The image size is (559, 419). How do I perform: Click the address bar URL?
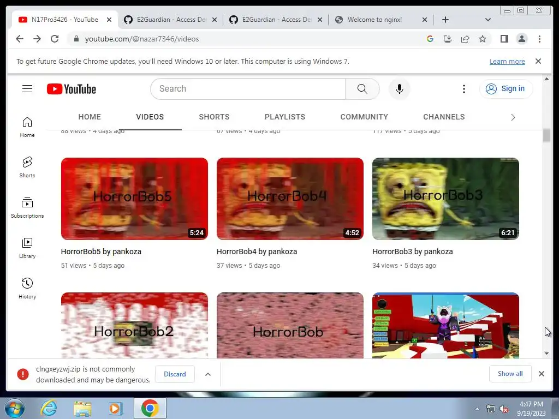pyautogui.click(x=142, y=39)
